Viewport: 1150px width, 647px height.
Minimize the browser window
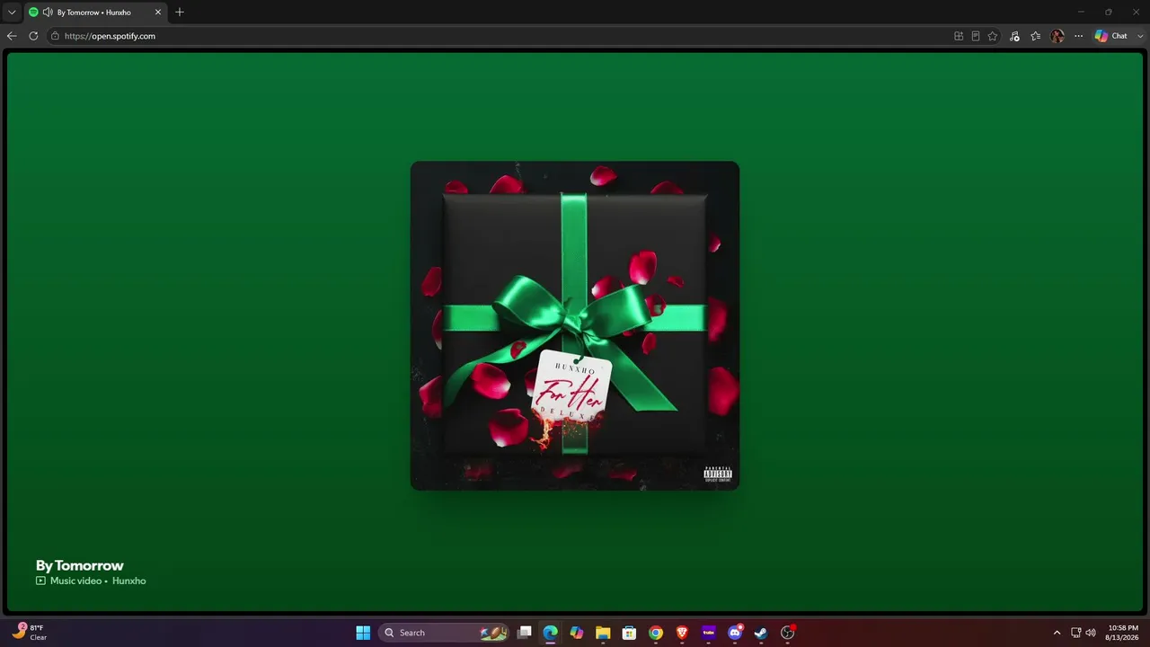point(1081,13)
